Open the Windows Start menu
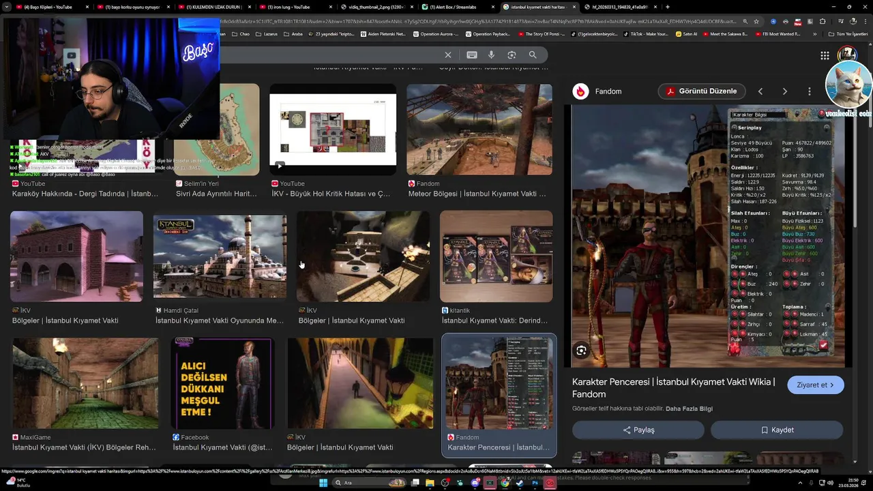This screenshot has width=873, height=491. click(322, 483)
